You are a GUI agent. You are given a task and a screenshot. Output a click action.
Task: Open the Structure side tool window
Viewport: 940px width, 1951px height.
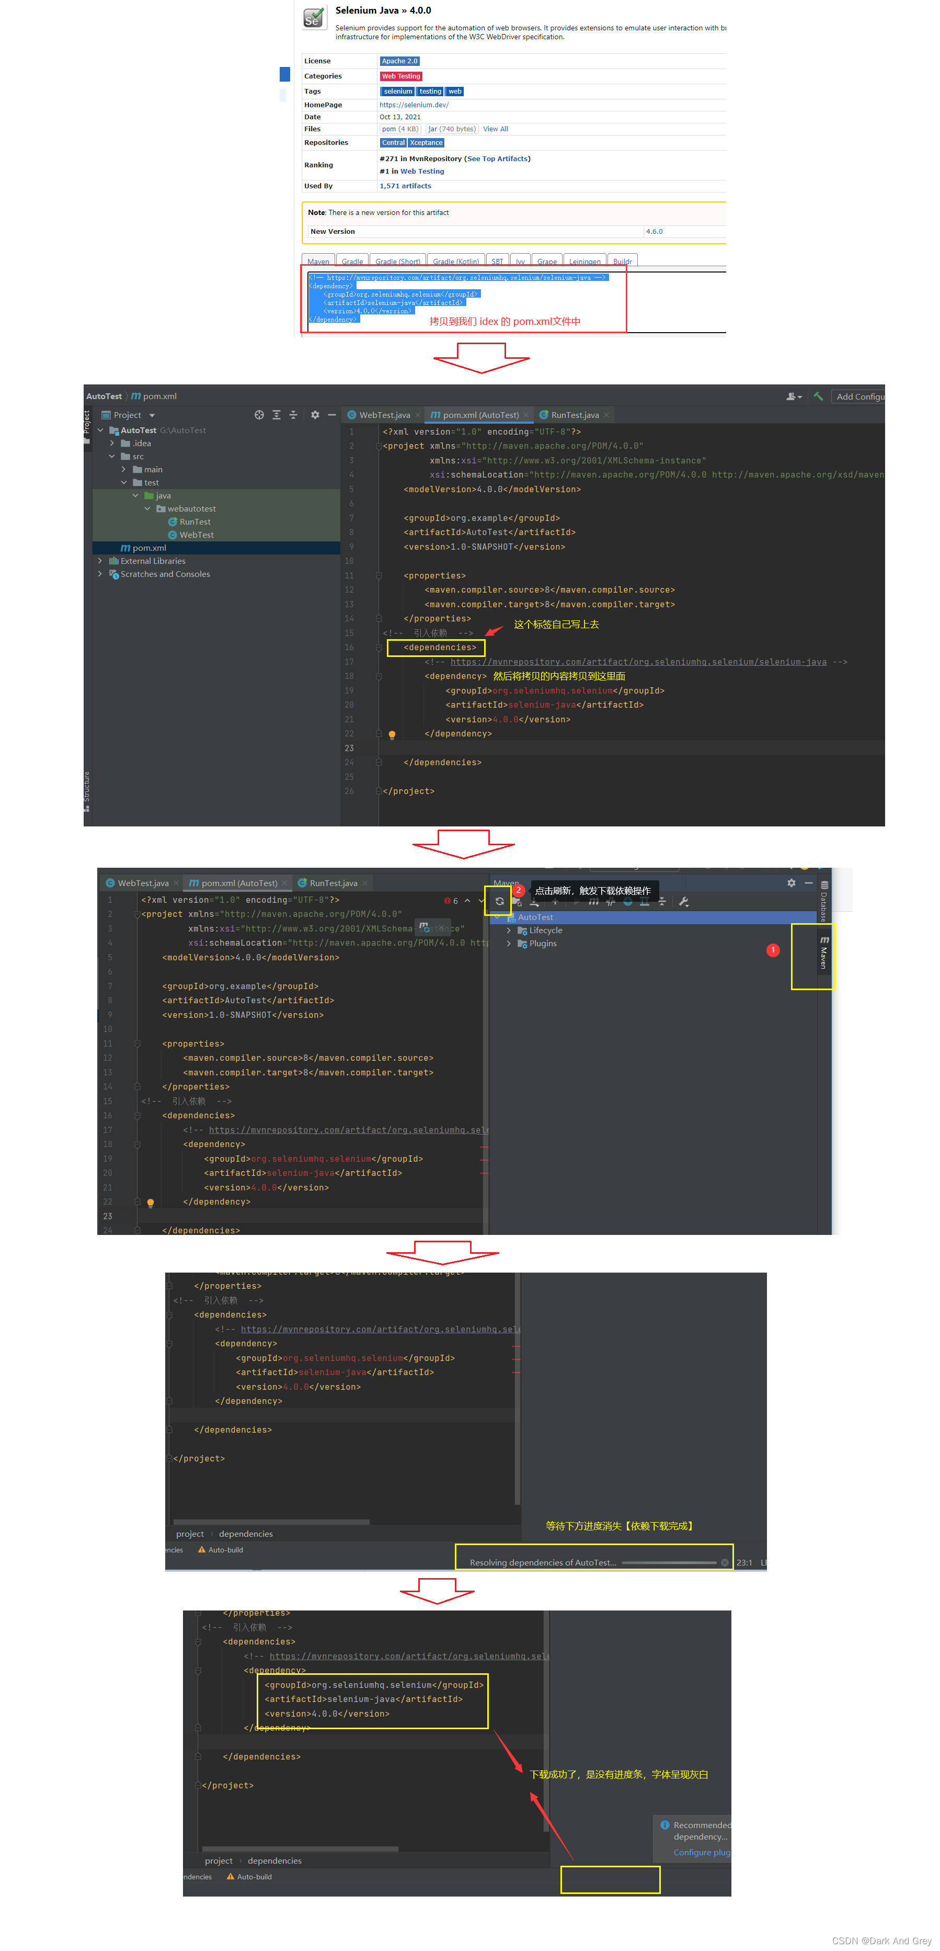(87, 791)
